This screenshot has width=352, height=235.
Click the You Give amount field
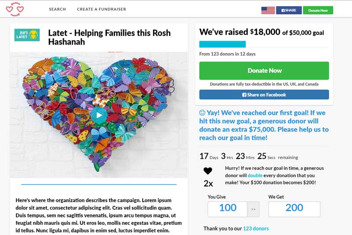point(227,209)
